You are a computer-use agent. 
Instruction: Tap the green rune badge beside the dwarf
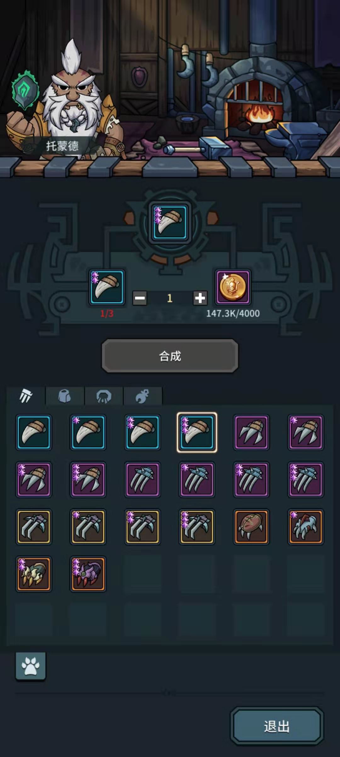pos(25,90)
